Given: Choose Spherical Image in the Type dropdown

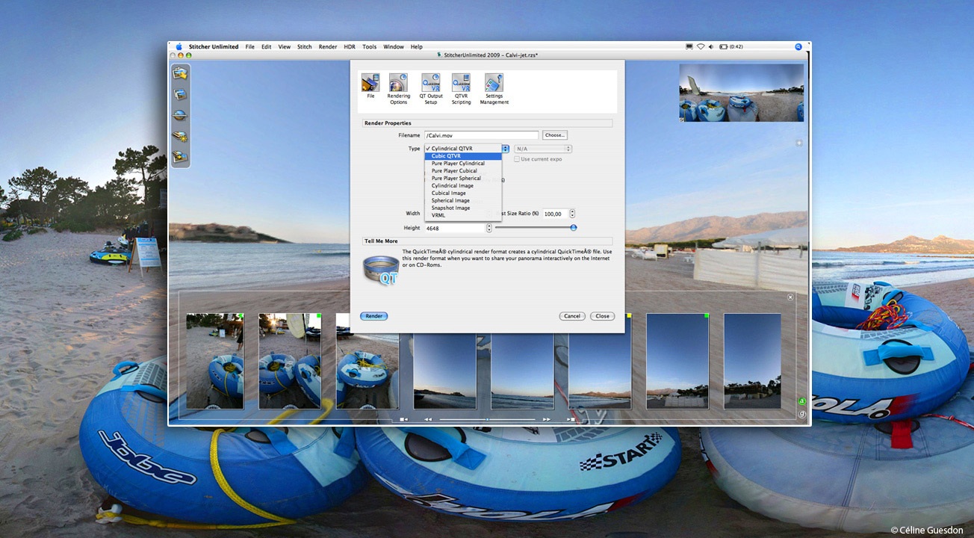Looking at the screenshot, I should 450,200.
